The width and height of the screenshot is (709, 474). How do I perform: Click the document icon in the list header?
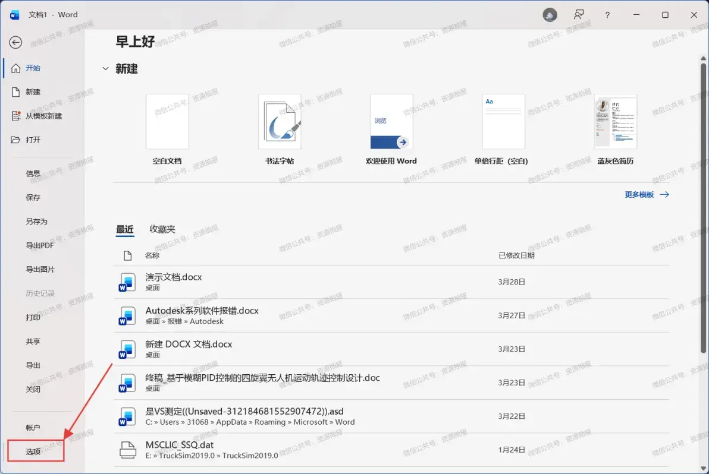127,255
